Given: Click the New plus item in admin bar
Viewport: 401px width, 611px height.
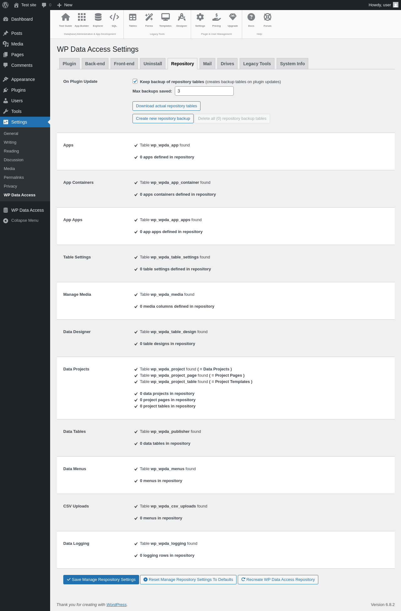Looking at the screenshot, I should 65,5.
